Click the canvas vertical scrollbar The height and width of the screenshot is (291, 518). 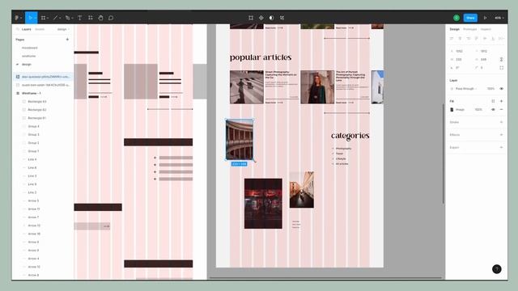pos(443,154)
